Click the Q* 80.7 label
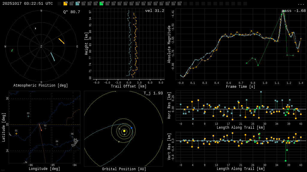The width and height of the screenshot is (307, 172). click(71, 12)
